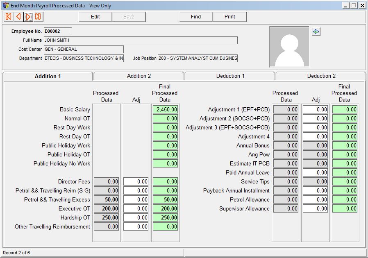Click Petrol Travelling Excess Adj field

(x=136, y=199)
